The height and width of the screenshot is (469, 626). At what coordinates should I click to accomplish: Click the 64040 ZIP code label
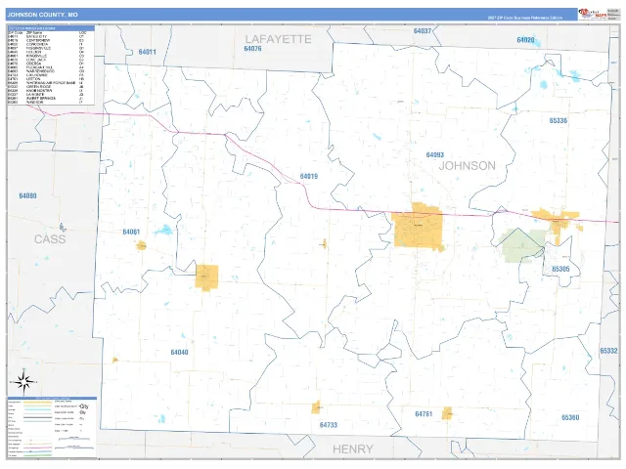179,352
